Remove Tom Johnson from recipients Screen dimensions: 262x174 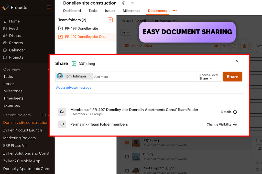tap(91, 76)
